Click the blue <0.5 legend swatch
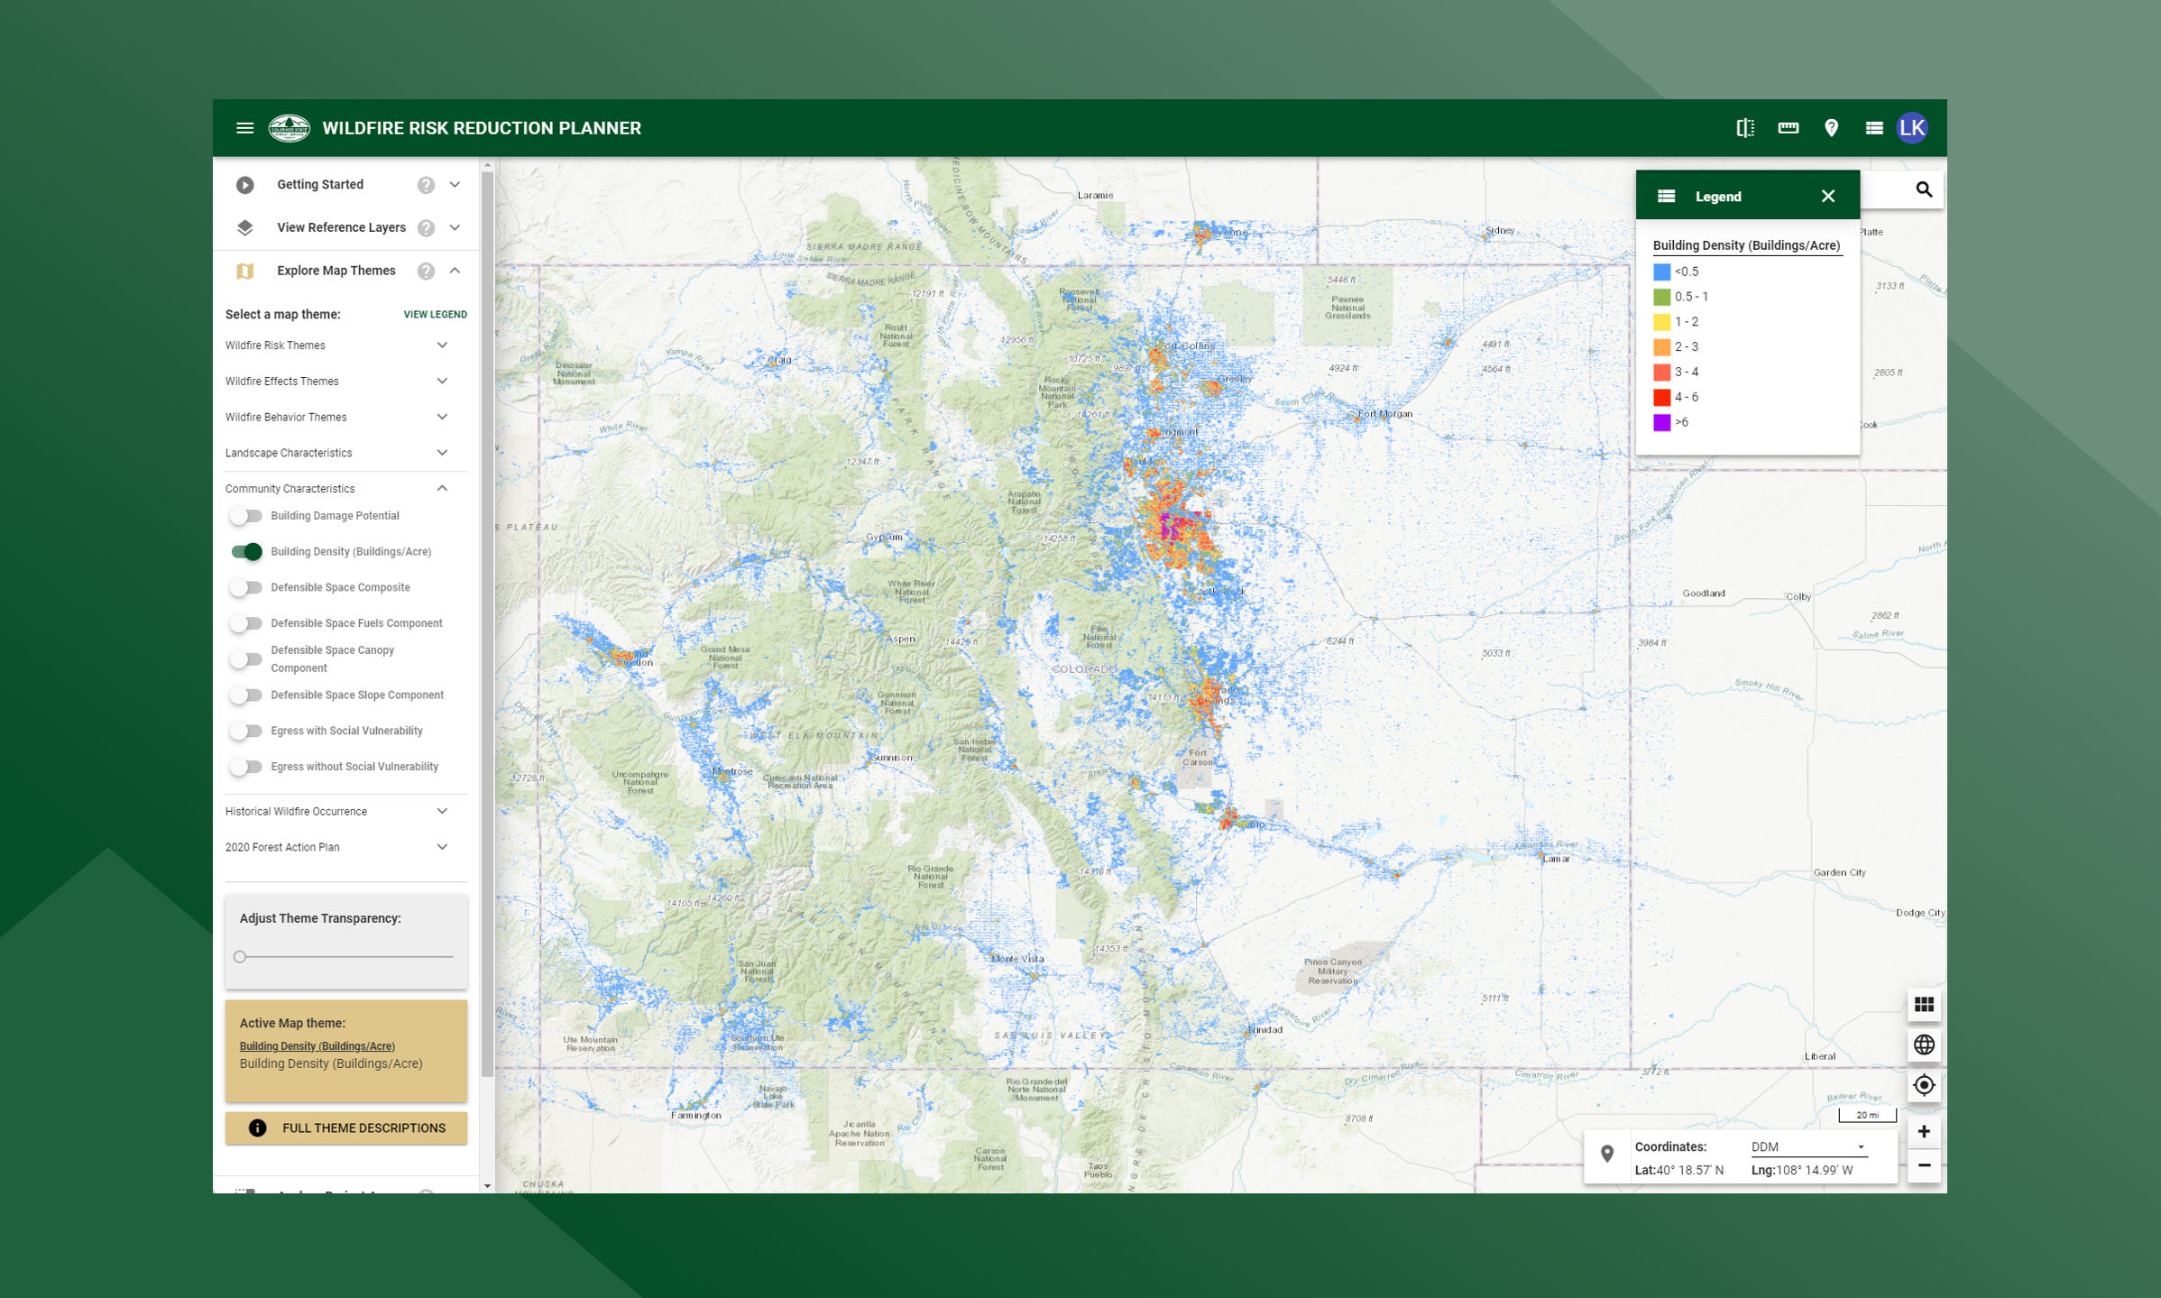The height and width of the screenshot is (1298, 2161). [1661, 272]
